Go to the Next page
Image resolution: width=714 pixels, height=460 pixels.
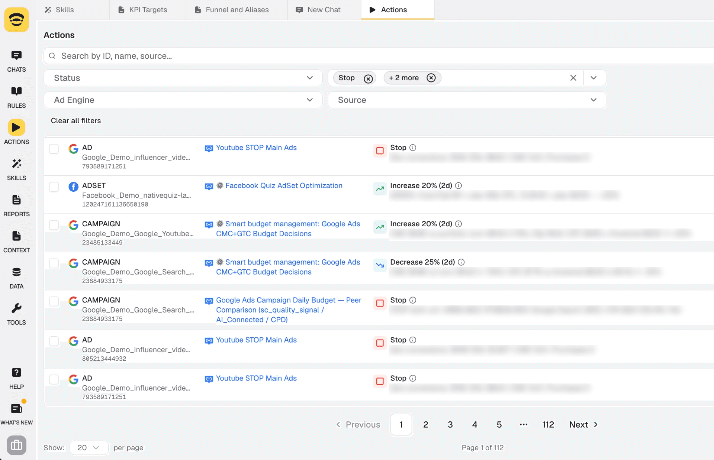[x=583, y=424]
